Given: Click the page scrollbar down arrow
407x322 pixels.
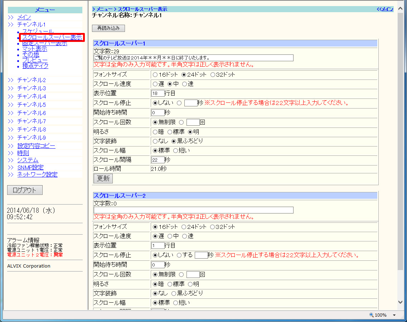Looking at the screenshot, I should point(400,302).
